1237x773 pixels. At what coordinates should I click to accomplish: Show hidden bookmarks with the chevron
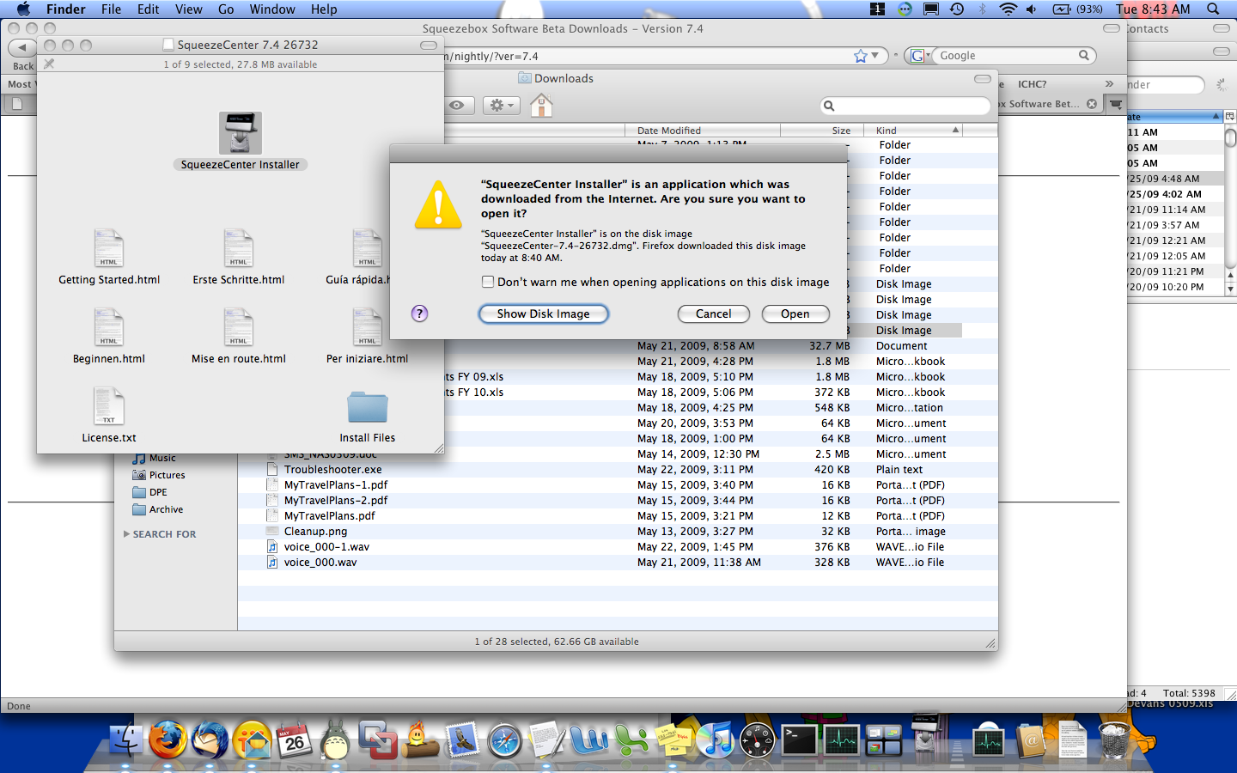pyautogui.click(x=1109, y=84)
